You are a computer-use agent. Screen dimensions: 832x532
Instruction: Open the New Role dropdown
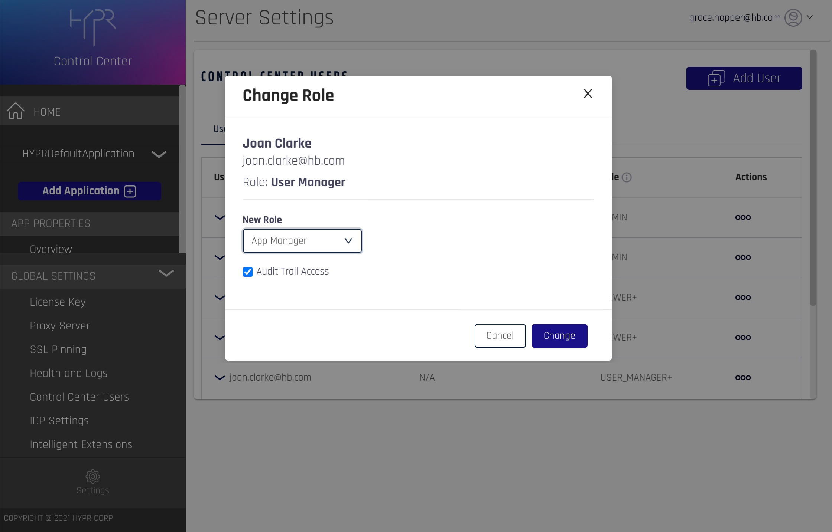[x=302, y=241]
